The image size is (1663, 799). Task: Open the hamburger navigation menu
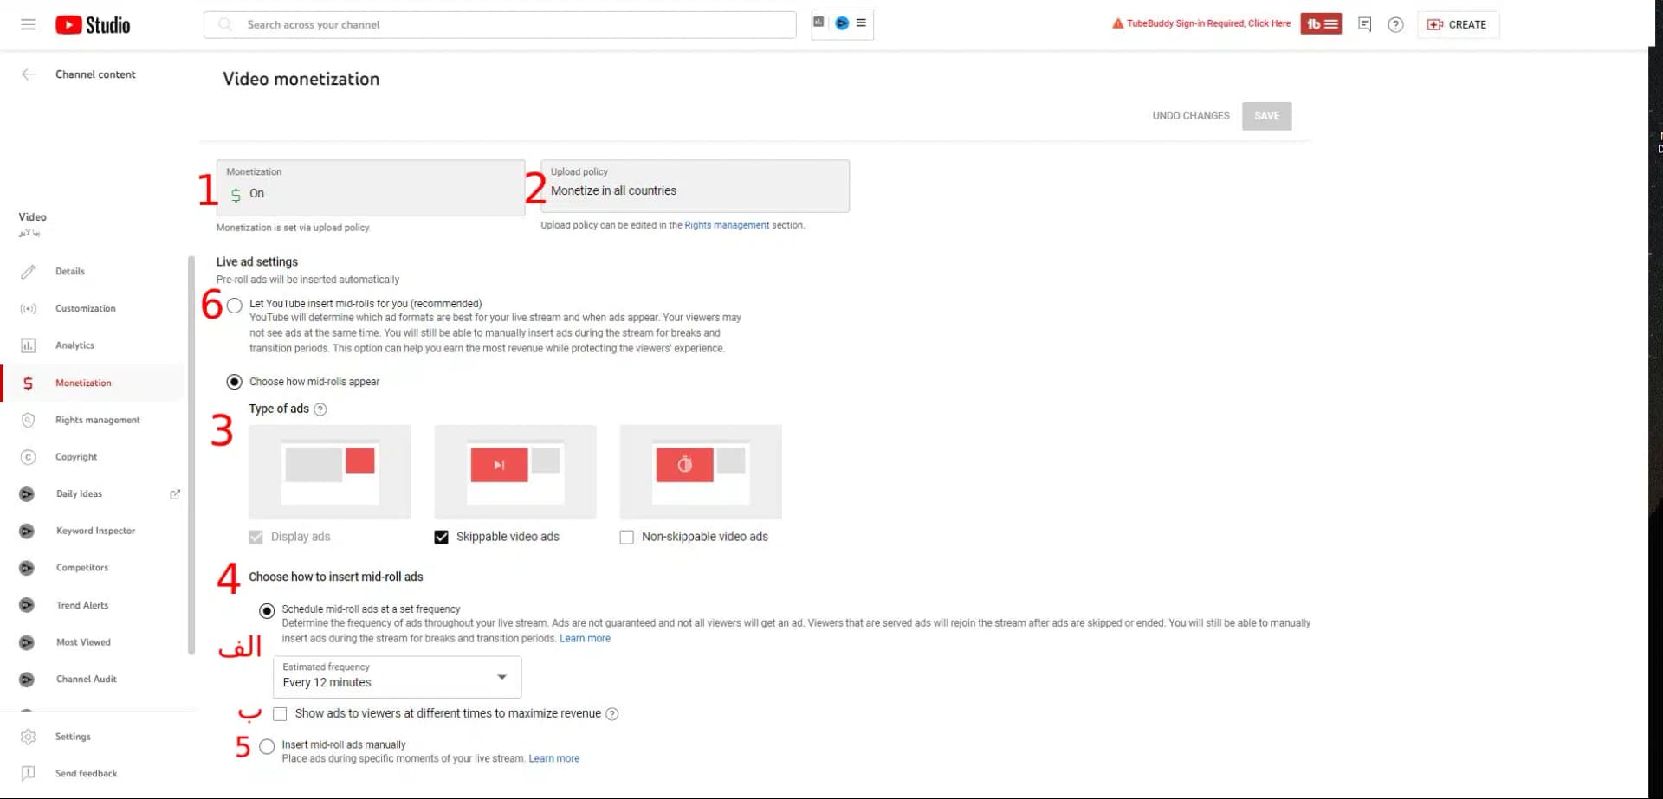pos(28,24)
